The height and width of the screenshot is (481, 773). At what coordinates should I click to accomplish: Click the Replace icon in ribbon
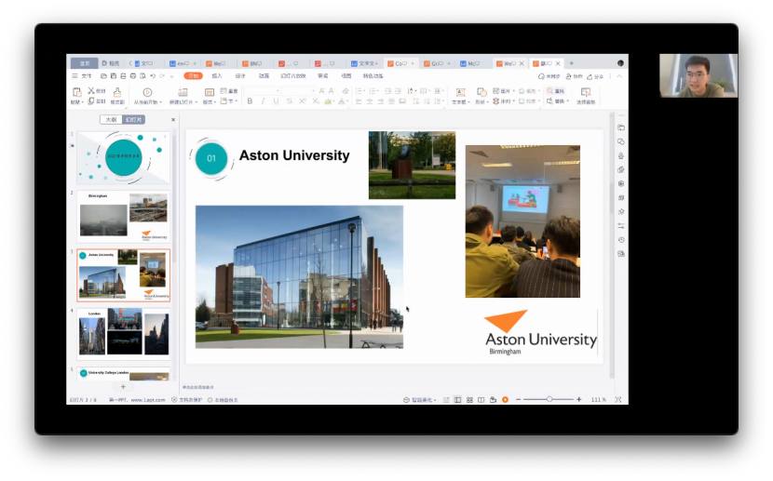550,100
